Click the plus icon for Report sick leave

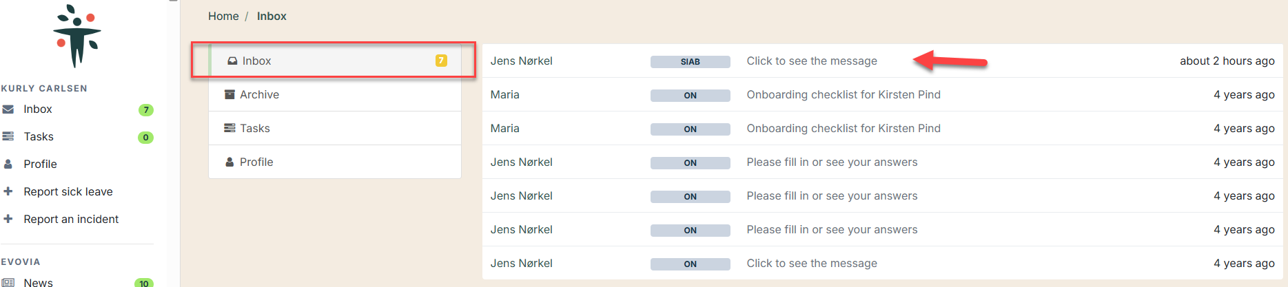[x=8, y=191]
